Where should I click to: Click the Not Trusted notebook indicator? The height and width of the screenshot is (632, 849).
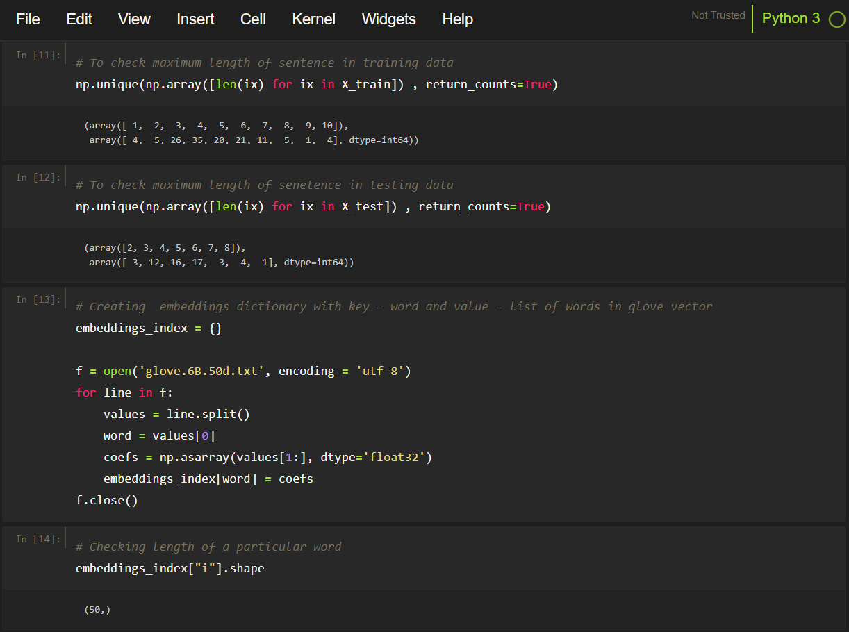(x=718, y=15)
